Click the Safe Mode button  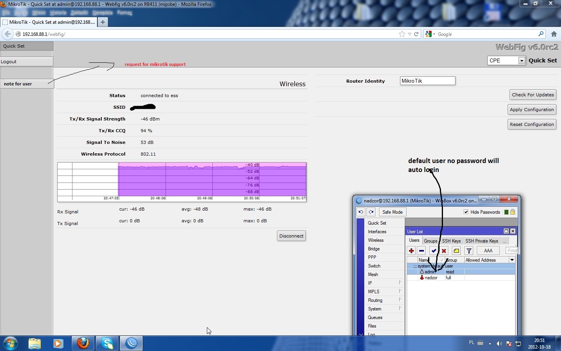[392, 212]
